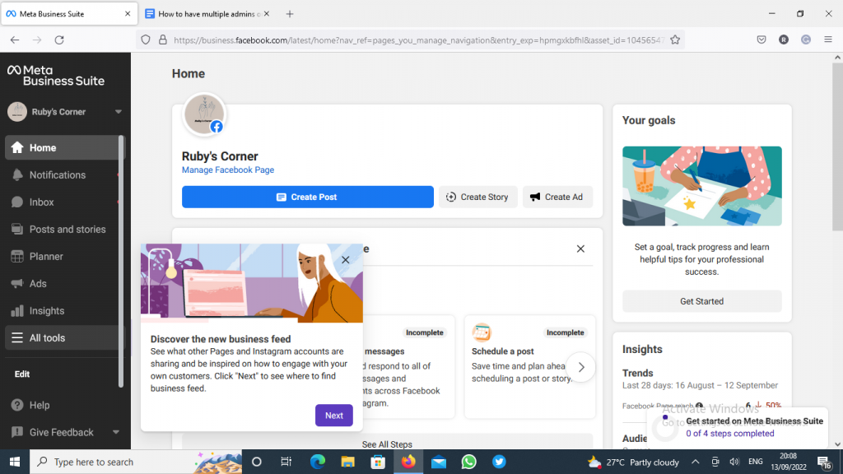843x474 pixels.
Task: Open a new browser tab
Action: point(290,14)
